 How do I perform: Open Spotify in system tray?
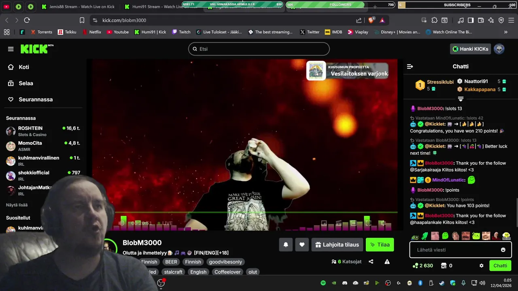coord(323,283)
